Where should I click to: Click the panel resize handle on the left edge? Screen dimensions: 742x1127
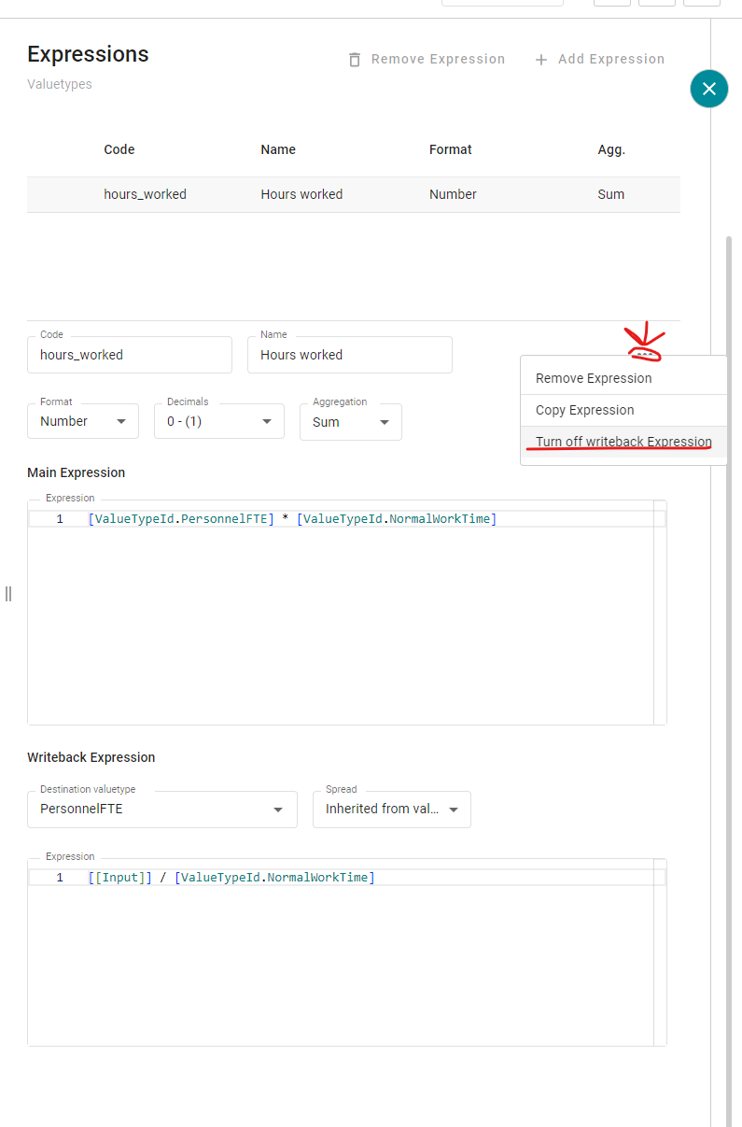pos(8,594)
